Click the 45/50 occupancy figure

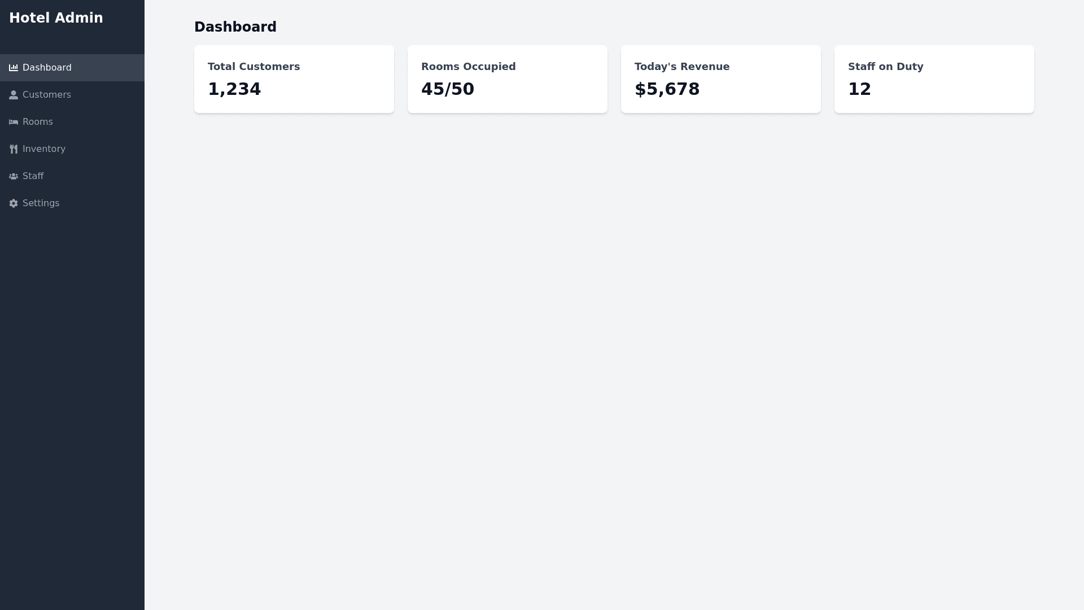pyautogui.click(x=448, y=89)
